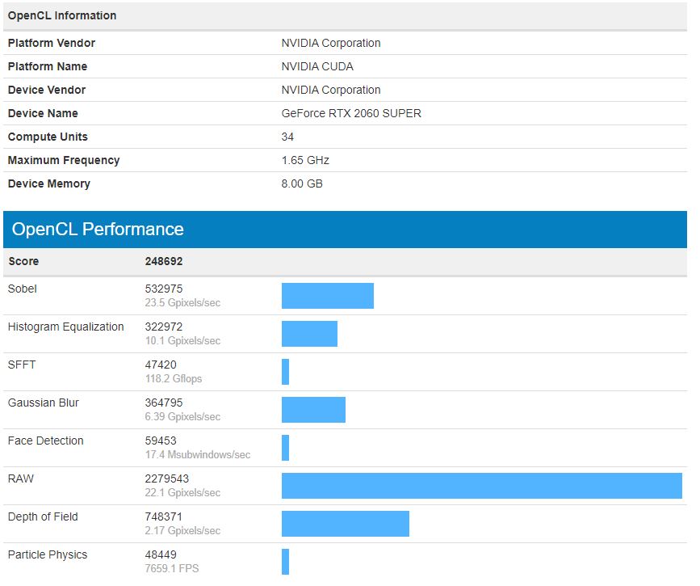
Task: Click the Depth of Field performance bar
Action: [x=346, y=524]
